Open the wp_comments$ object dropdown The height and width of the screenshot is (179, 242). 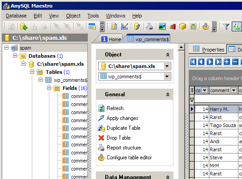click(167, 77)
